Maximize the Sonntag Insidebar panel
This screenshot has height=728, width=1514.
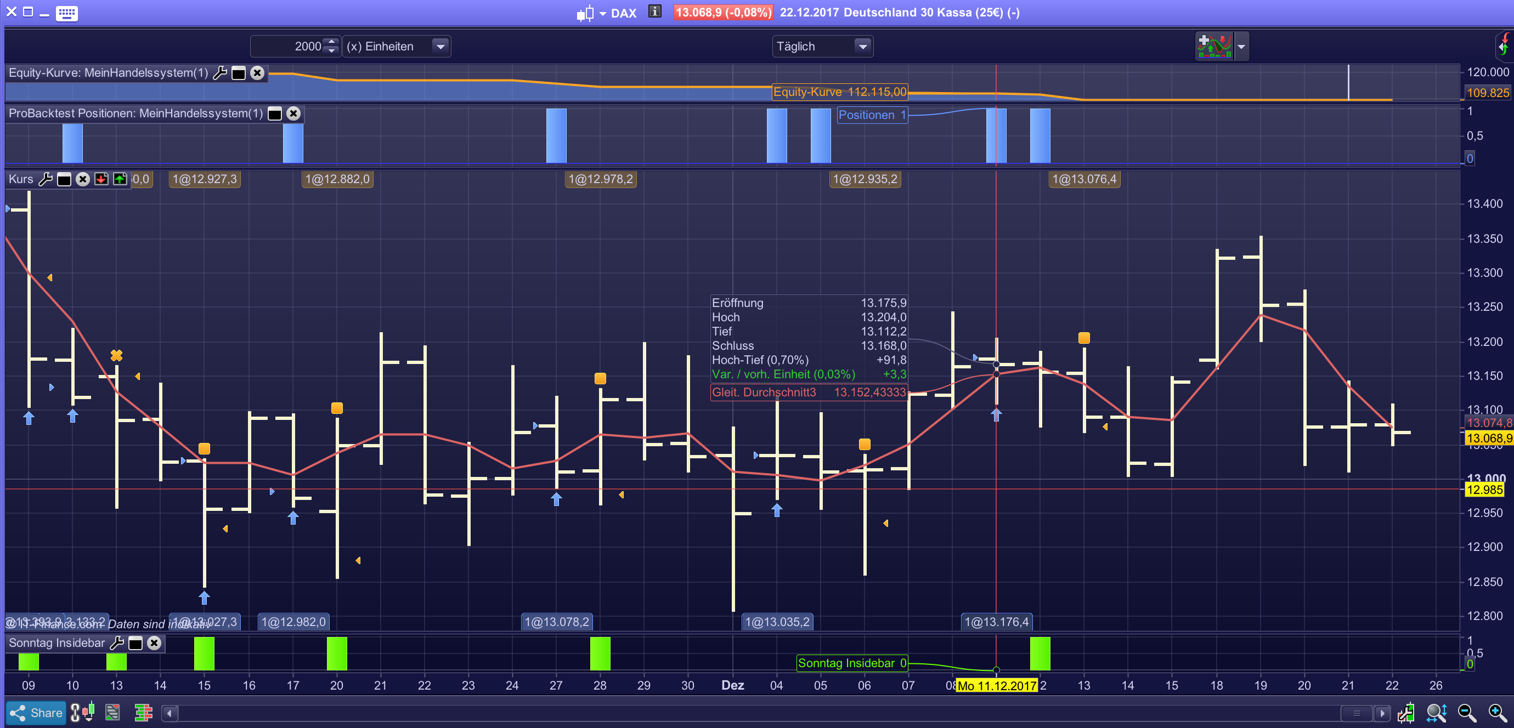pyautogui.click(x=135, y=643)
